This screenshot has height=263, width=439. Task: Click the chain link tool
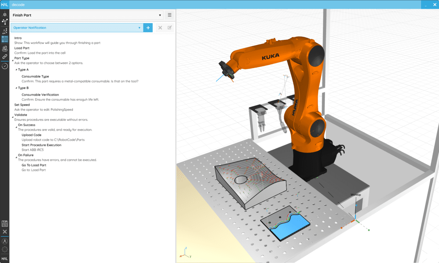point(5,56)
